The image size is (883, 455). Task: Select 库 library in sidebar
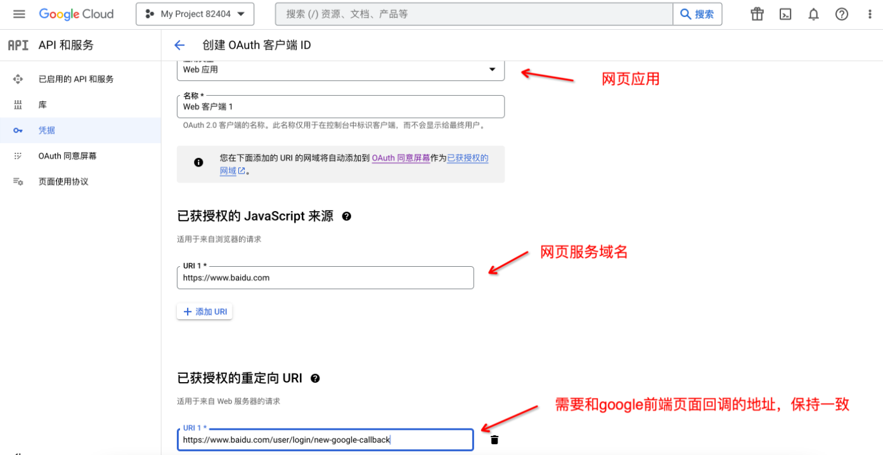(81, 105)
